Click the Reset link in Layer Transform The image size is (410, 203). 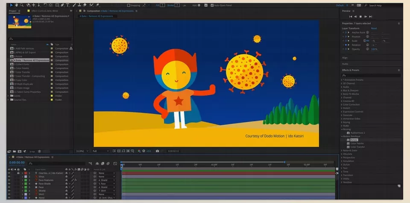pyautogui.click(x=374, y=28)
